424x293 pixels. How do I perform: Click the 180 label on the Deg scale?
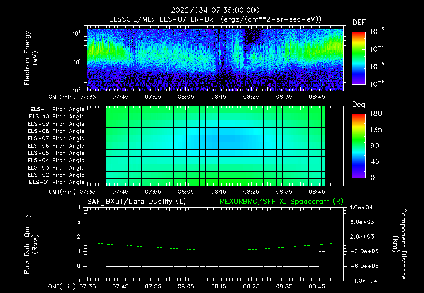(x=376, y=114)
